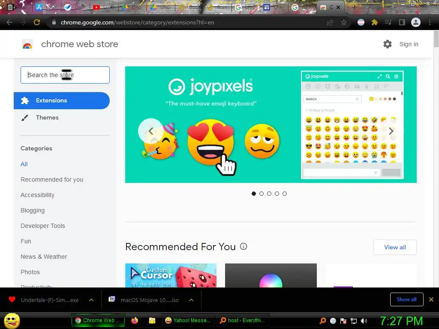439x329 pixels.
Task: Open the media control icon in toolbar
Action: click(x=388, y=22)
